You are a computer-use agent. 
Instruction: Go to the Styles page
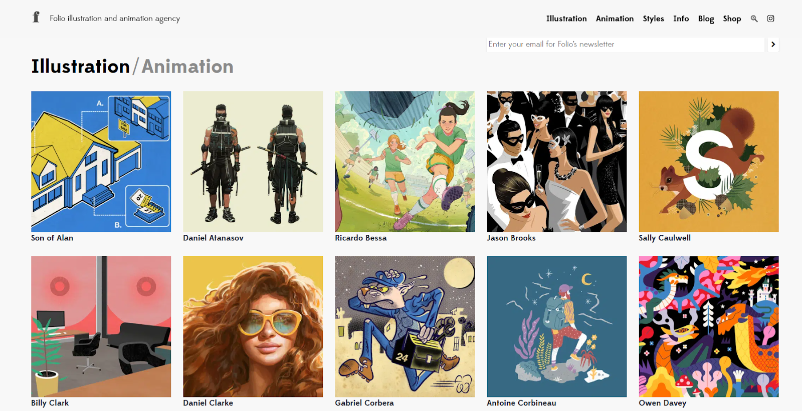point(653,19)
